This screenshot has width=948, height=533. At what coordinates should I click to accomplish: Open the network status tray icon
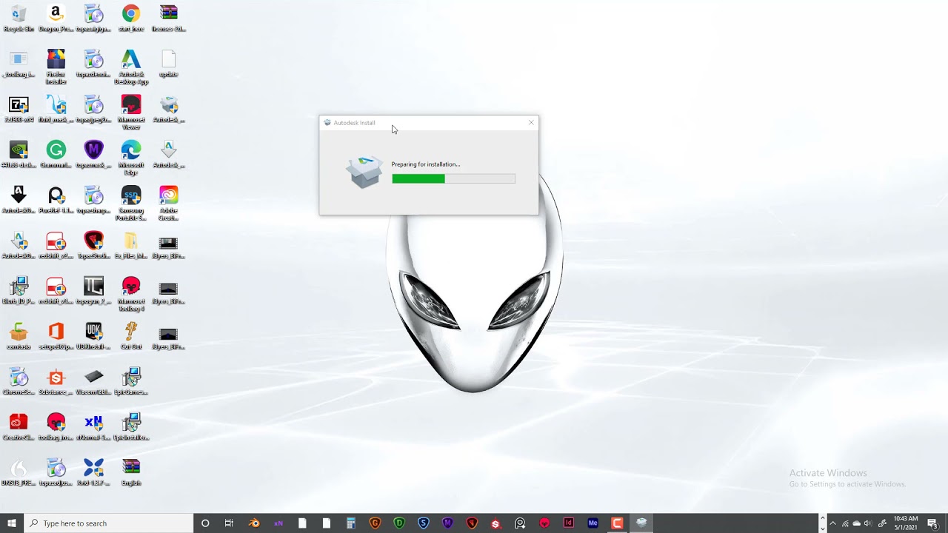(845, 523)
